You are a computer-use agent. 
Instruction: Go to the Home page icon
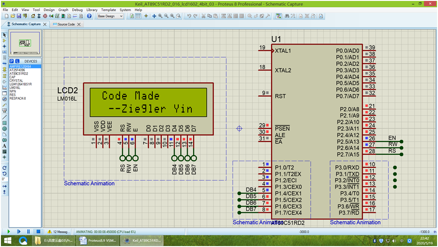click(x=33, y=16)
